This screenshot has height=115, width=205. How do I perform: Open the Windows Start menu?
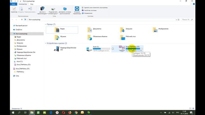click(13, 112)
